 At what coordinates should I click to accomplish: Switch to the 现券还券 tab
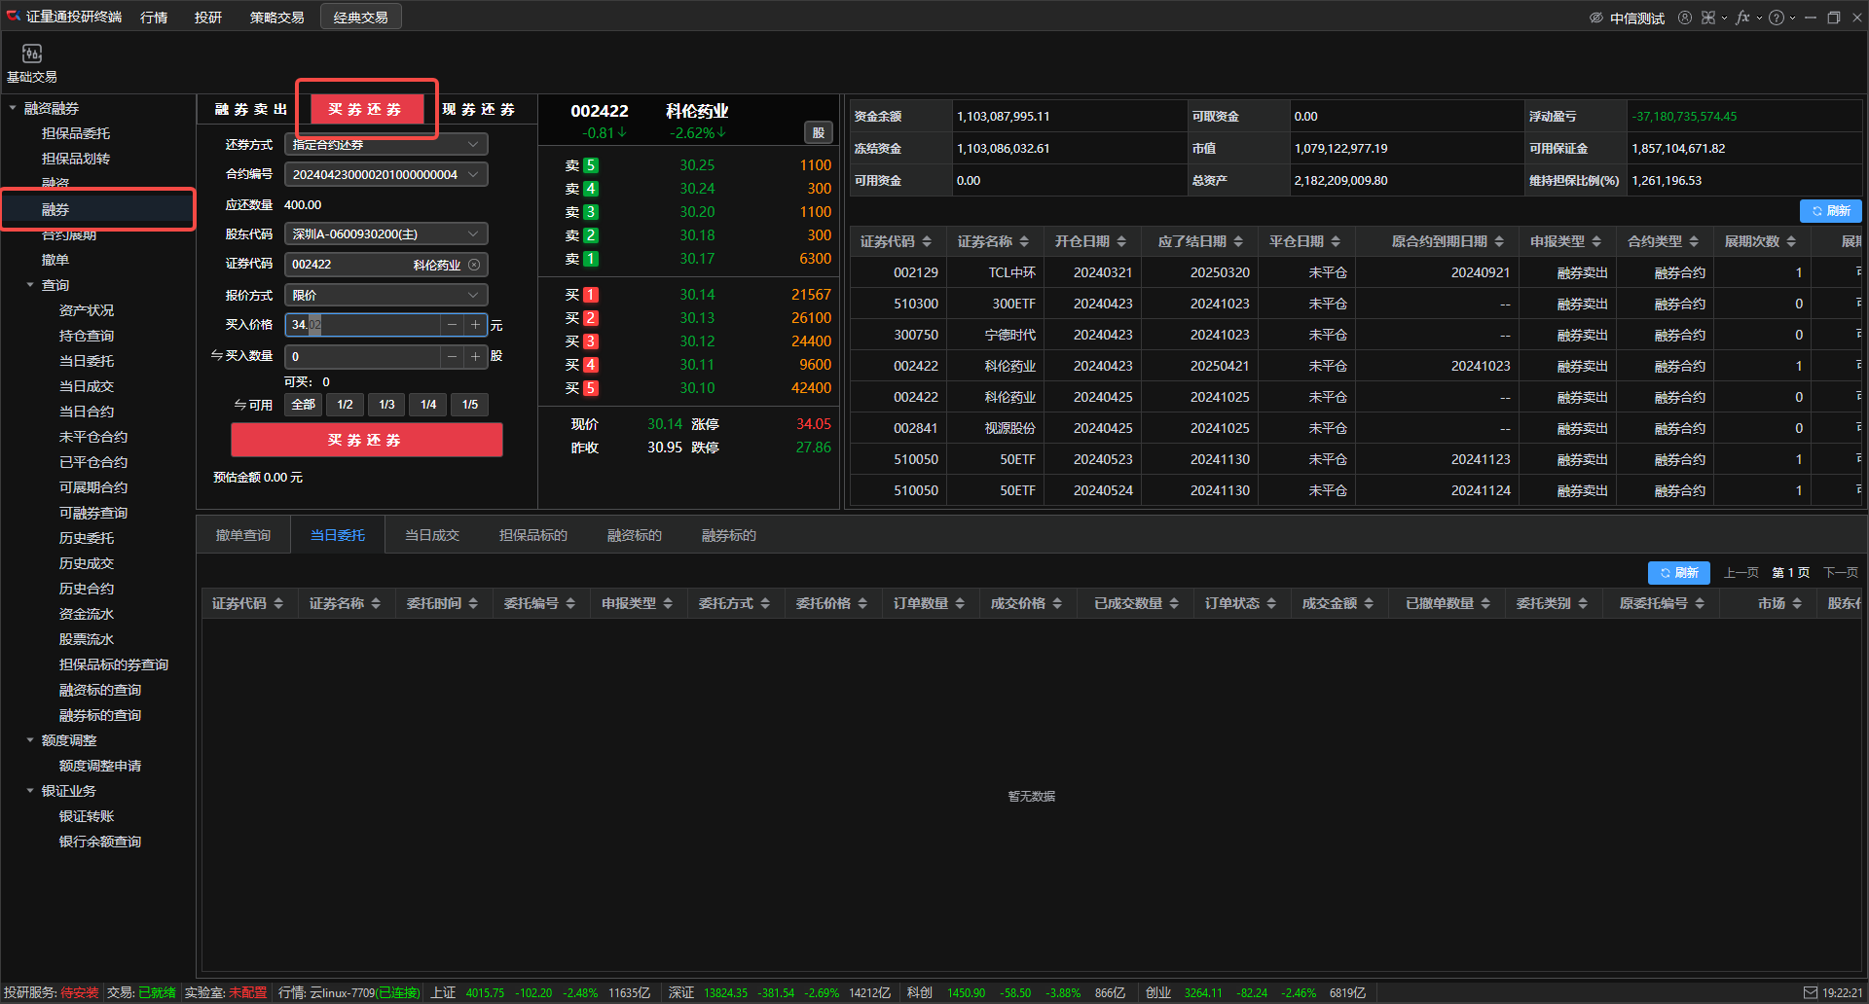pos(478,110)
